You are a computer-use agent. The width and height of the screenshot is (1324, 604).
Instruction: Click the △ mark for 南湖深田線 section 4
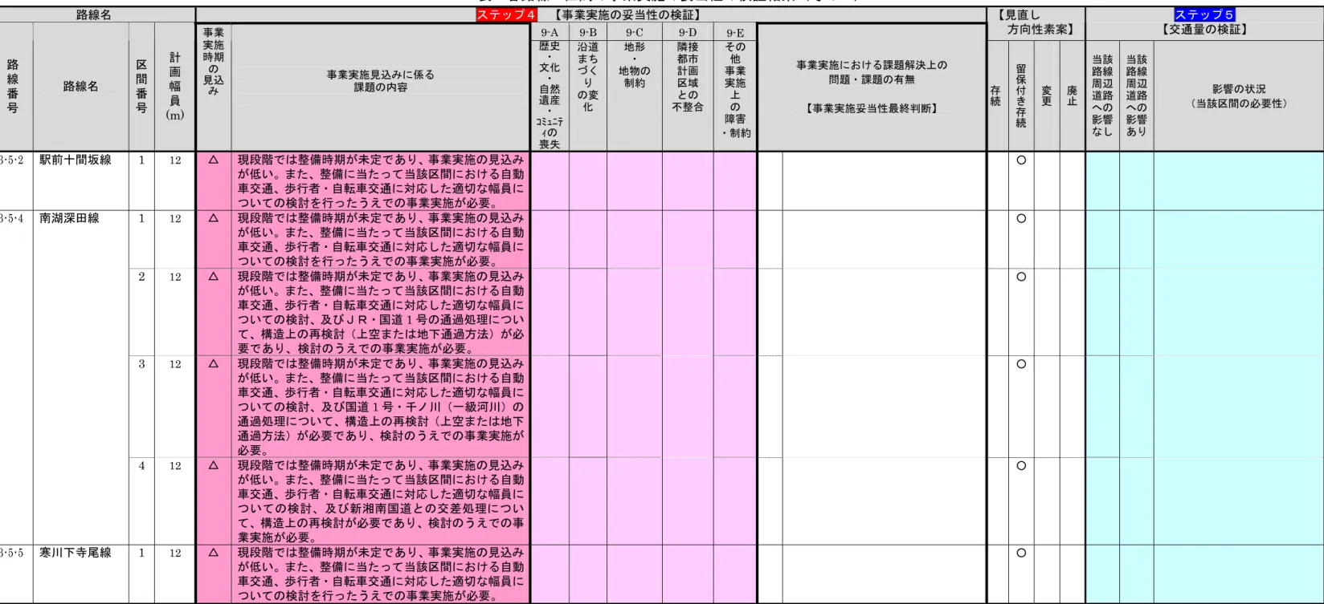click(x=213, y=465)
